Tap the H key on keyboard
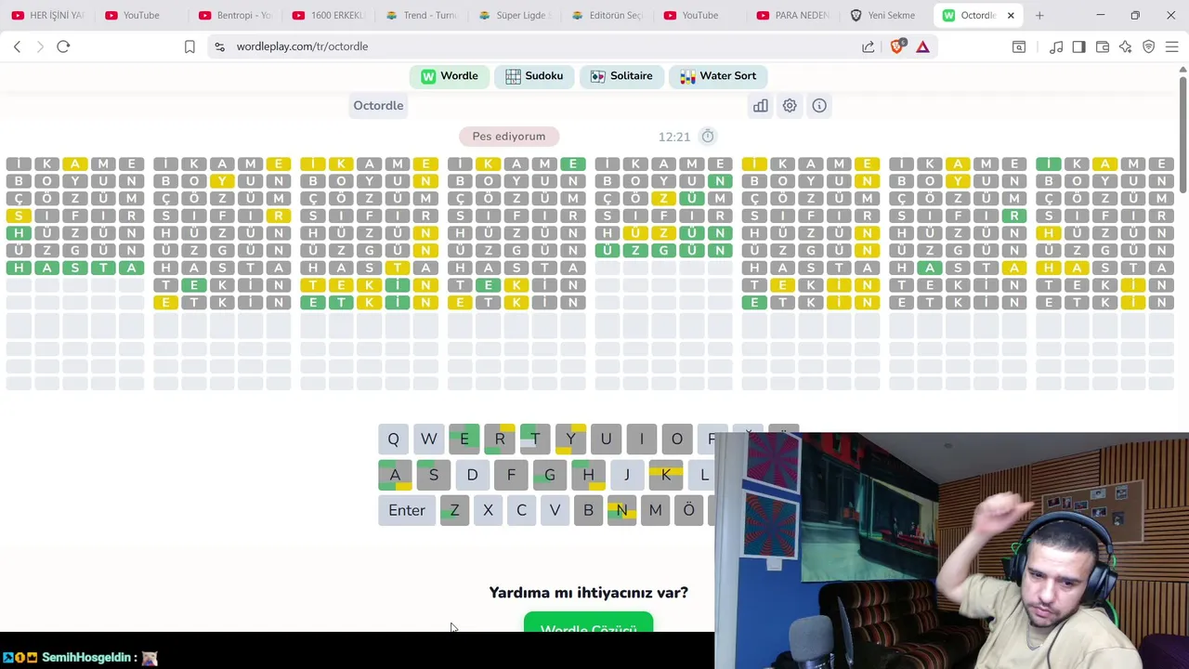The image size is (1189, 669). point(588,475)
